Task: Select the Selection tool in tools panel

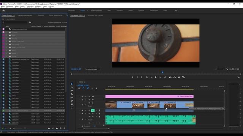Action: coord(72,84)
